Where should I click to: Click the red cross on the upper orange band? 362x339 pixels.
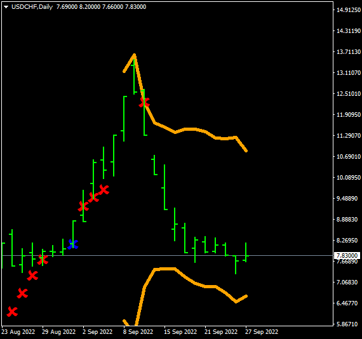click(144, 102)
